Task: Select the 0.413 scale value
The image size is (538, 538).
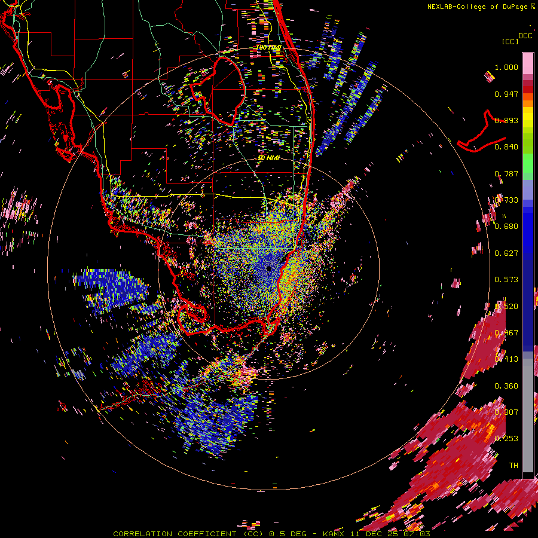Action: click(x=506, y=359)
